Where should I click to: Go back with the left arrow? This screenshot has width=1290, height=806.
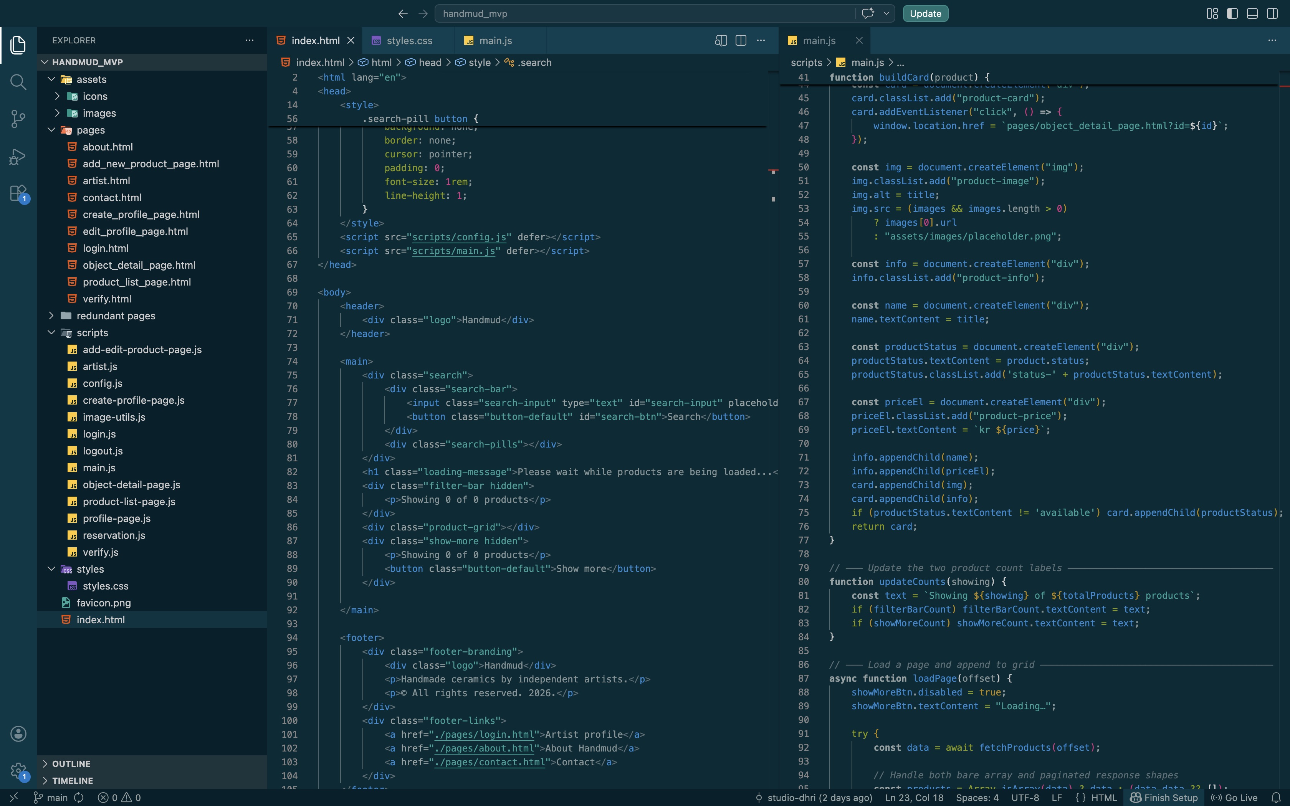pos(403,14)
